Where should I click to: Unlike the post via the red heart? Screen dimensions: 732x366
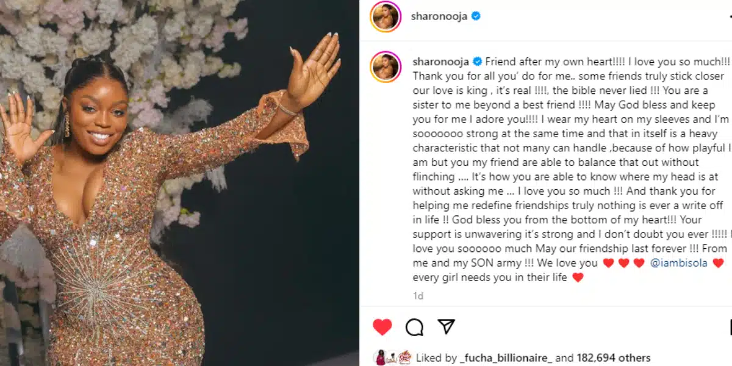tap(382, 327)
